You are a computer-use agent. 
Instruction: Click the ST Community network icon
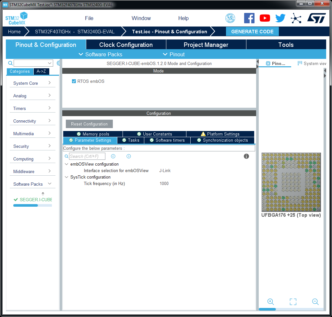tap(296, 18)
